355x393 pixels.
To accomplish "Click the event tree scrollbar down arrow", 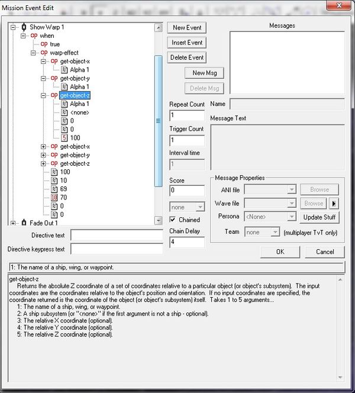I will 158,220.
